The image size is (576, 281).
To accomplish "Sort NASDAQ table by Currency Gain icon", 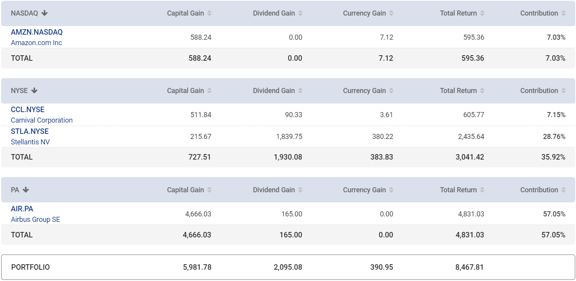I will tap(391, 13).
